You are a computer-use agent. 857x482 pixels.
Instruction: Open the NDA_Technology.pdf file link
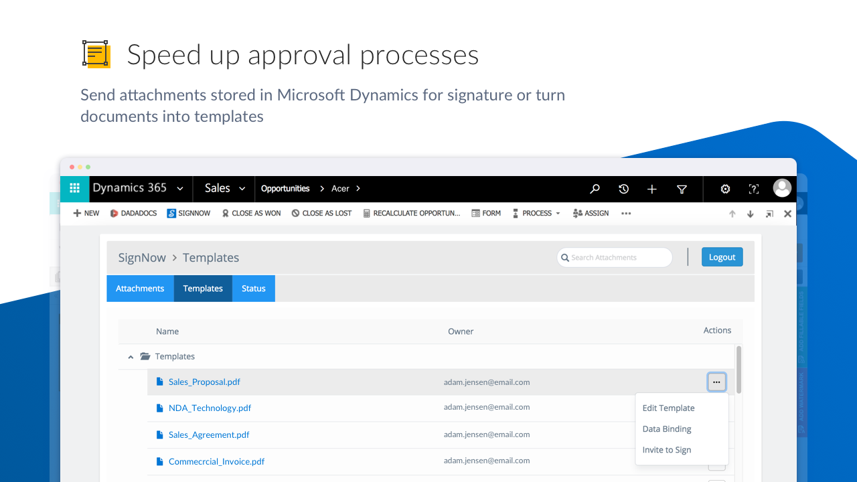tap(210, 408)
